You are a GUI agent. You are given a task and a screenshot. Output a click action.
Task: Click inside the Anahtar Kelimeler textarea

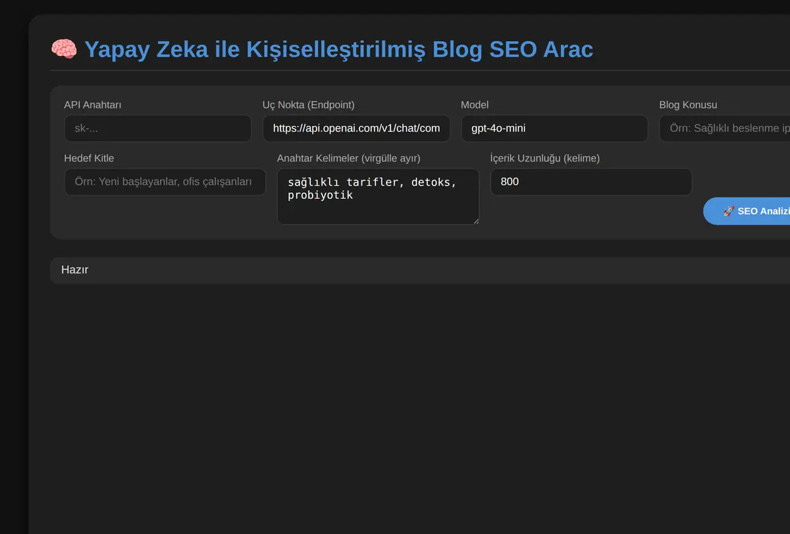point(379,196)
